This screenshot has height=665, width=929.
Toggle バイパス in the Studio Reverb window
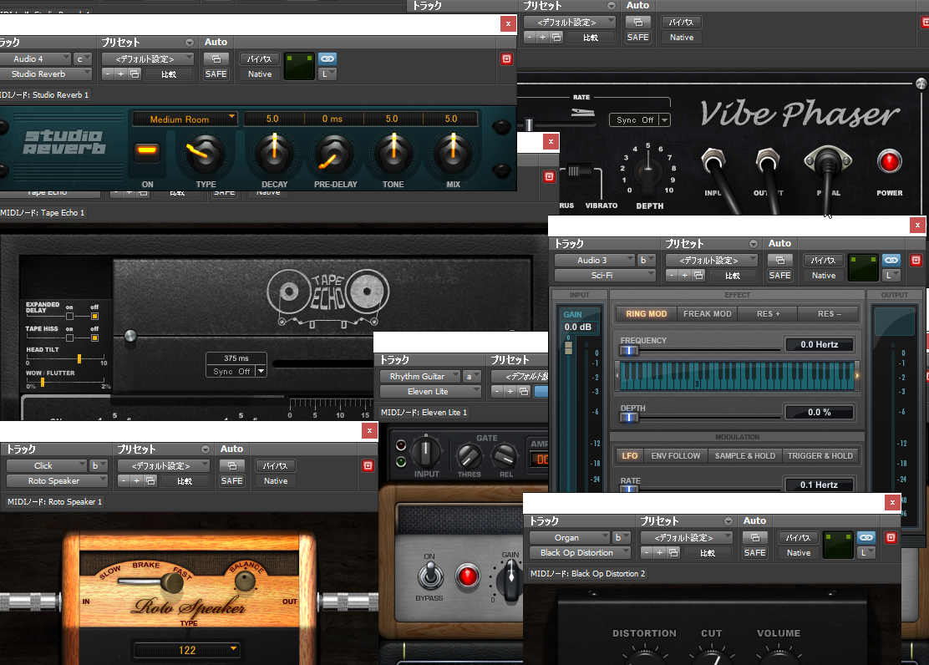pyautogui.click(x=260, y=58)
